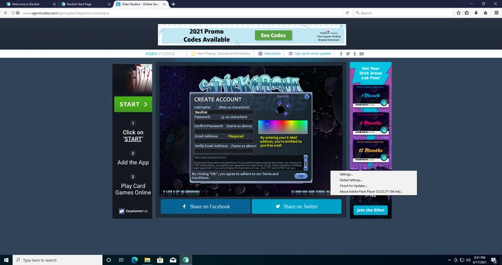This screenshot has width=502, height=265.
Task: Select the 1 Month Lab Pass card
Action: [371, 96]
